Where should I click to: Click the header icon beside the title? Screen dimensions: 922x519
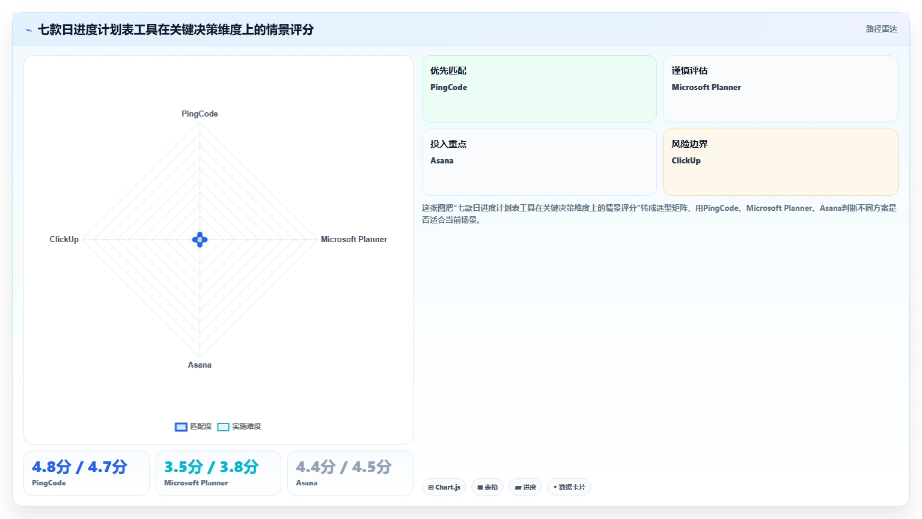tap(28, 30)
